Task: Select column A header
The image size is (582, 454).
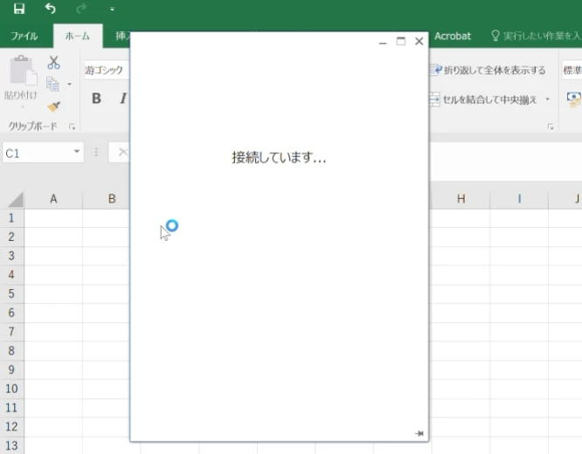Action: pyautogui.click(x=53, y=199)
